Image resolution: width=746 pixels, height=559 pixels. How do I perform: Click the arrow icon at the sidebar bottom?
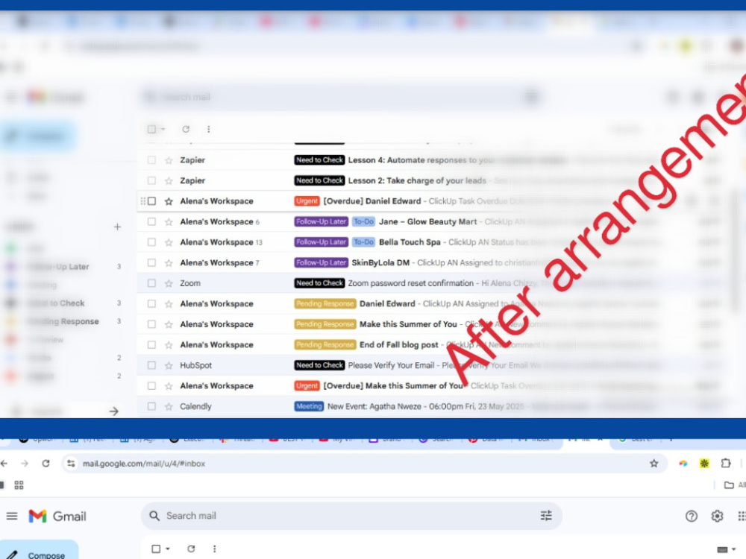click(x=113, y=411)
